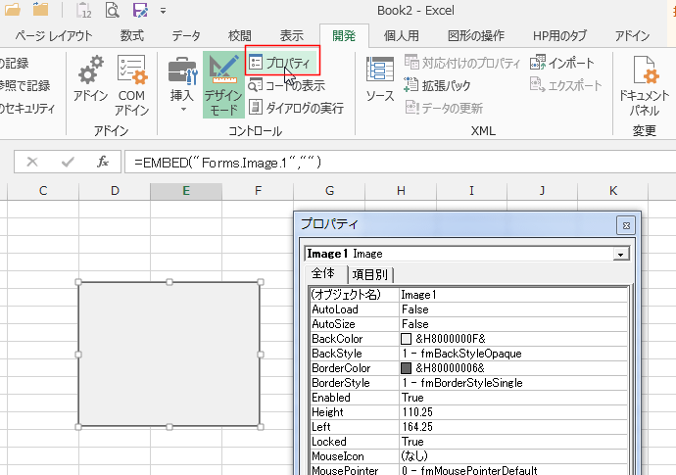Select the BorderStyle property row
This screenshot has height=475, width=676.
click(x=355, y=383)
